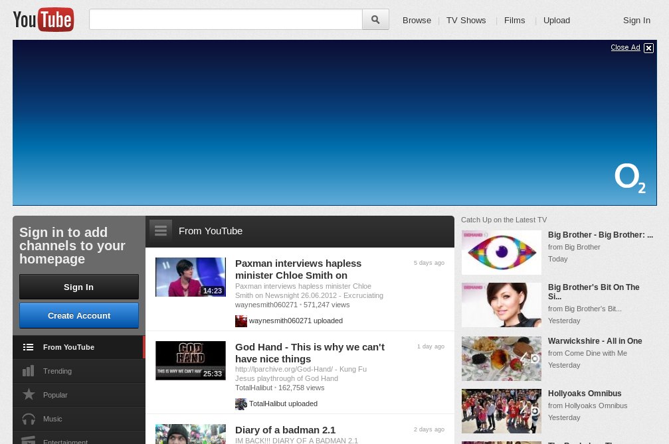Click from Hollyoaks Omnibus text
Screen dimensions: 669x444
[587, 406]
